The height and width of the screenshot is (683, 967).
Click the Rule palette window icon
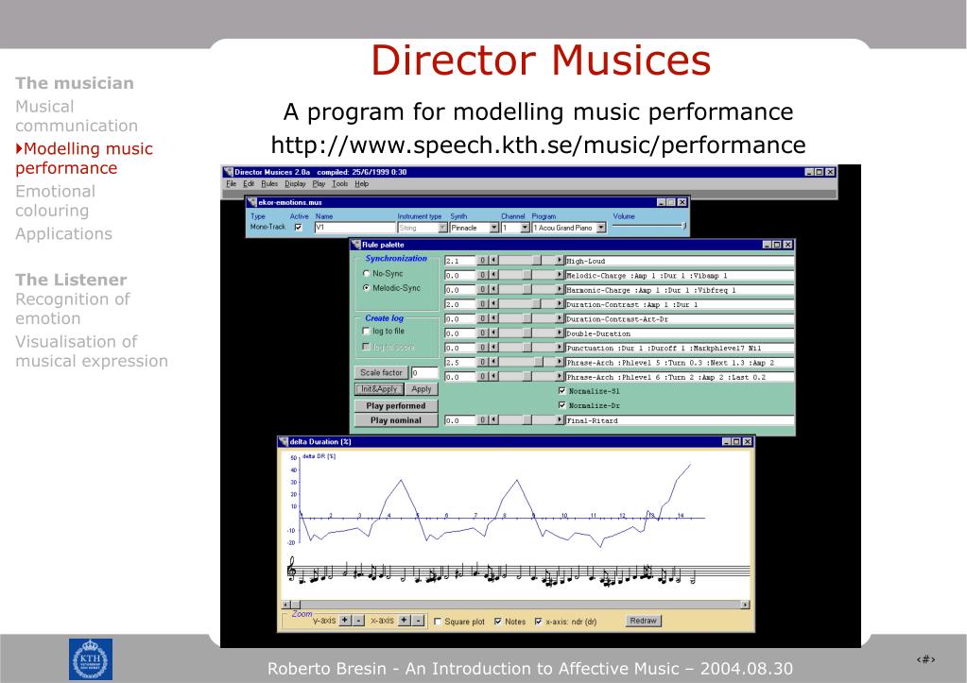pyautogui.click(x=355, y=245)
